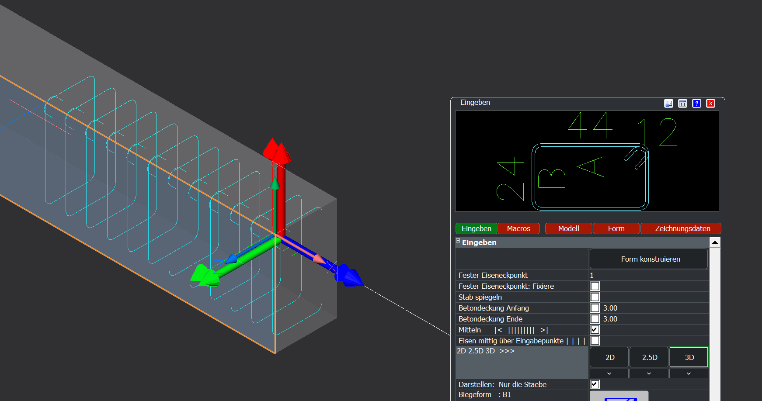Enable Stab spiegeln checkbox
This screenshot has height=401, width=762.
click(x=595, y=297)
